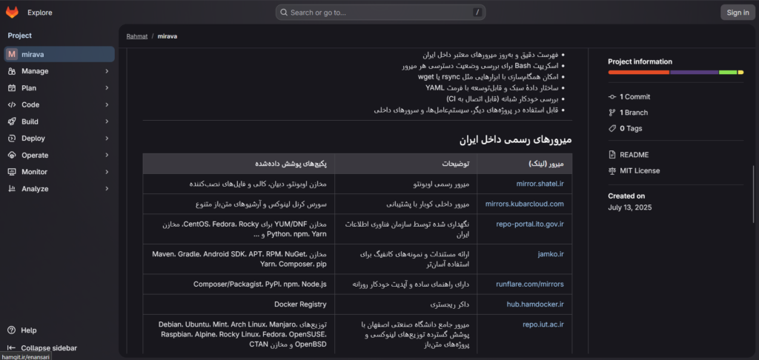Expand the Code section chevron
Screen dimensions: 759x360
(x=107, y=104)
